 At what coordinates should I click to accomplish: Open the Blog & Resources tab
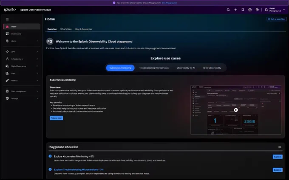[84, 29]
